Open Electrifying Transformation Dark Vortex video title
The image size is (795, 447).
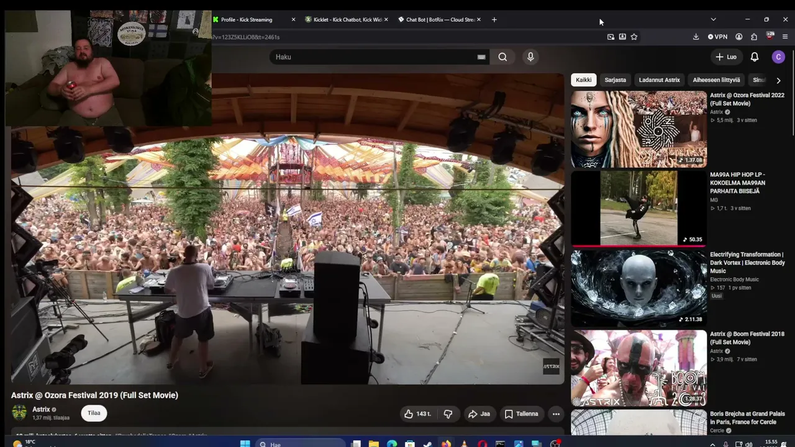[748, 263]
